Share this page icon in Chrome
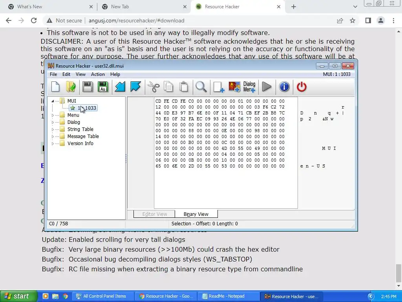 (x=340, y=20)
